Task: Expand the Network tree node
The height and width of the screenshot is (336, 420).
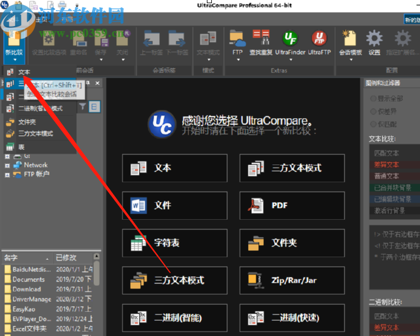Action: point(7,166)
